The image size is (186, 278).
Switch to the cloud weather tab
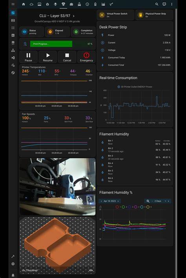(31, 4)
